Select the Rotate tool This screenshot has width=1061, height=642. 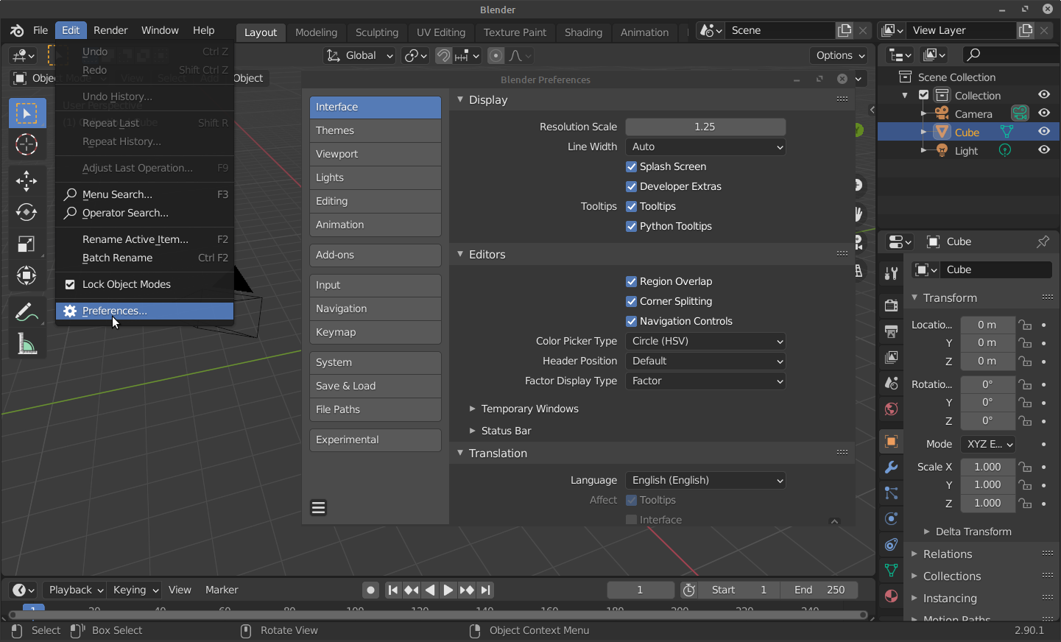pos(27,213)
